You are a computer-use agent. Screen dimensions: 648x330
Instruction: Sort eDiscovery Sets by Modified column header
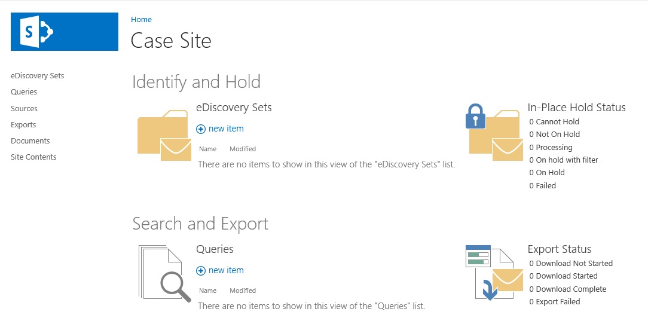click(x=243, y=149)
